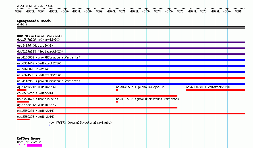This screenshot has height=148, width=253.
Task: Click the nsv1074677 (Thareja2015) label
Action: tap(38, 99)
